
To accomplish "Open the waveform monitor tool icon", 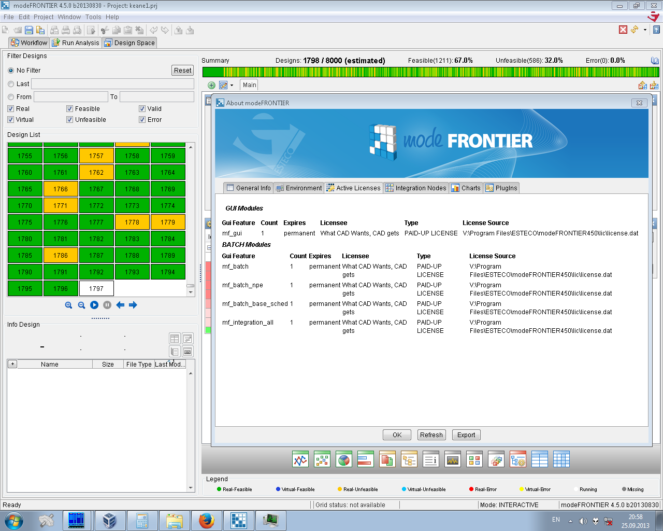I will (x=453, y=459).
